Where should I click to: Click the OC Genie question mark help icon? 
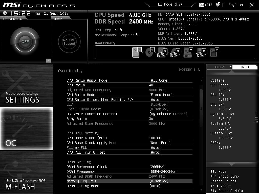(48, 61)
